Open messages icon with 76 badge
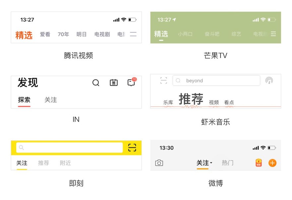This screenshot has width=292, height=200. click(x=132, y=82)
